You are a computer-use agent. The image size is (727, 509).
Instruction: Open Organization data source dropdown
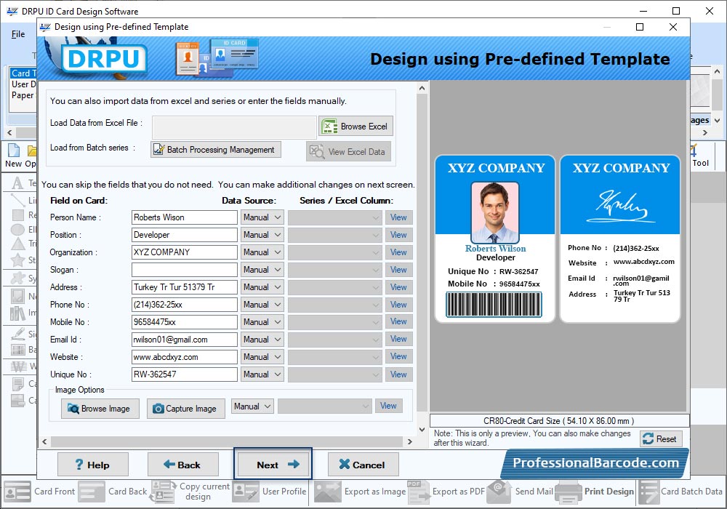click(x=262, y=252)
